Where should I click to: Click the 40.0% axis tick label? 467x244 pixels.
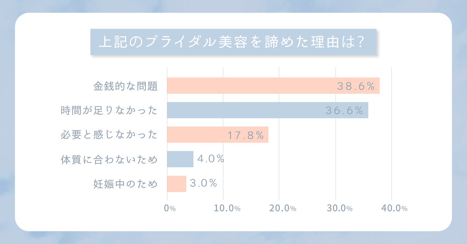tap(394, 209)
